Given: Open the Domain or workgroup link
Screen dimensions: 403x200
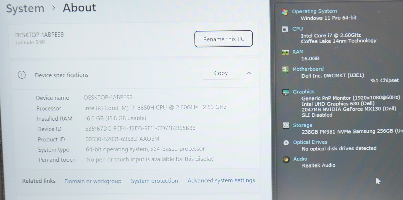Looking at the screenshot, I should click(x=93, y=181).
